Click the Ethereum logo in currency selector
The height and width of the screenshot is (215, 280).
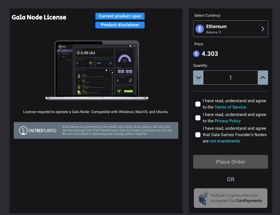[200, 29]
